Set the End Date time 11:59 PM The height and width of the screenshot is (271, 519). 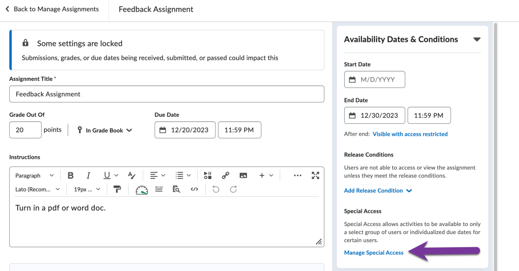[x=429, y=116]
